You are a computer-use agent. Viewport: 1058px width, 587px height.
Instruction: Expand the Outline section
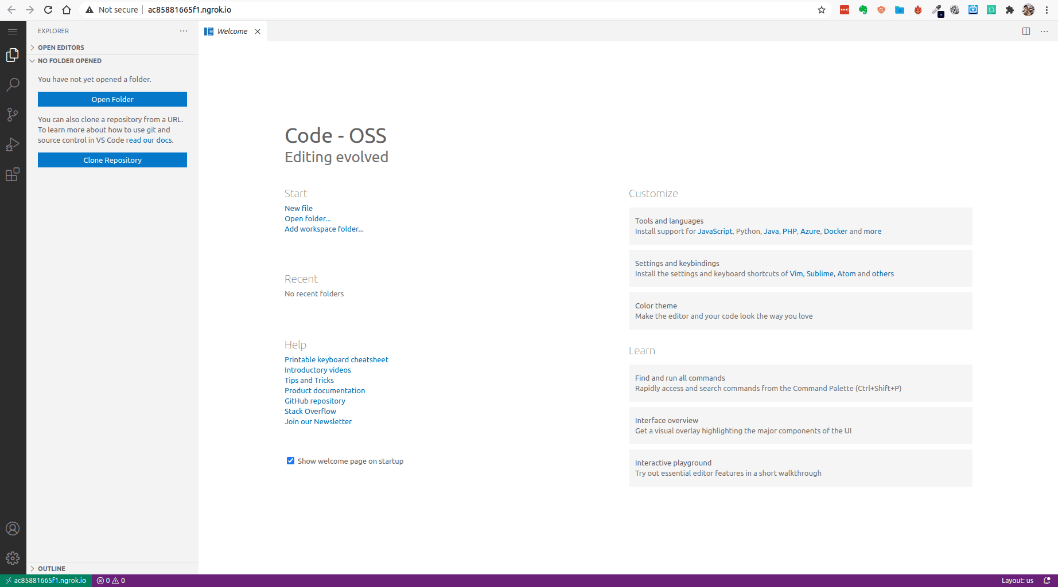(x=52, y=568)
